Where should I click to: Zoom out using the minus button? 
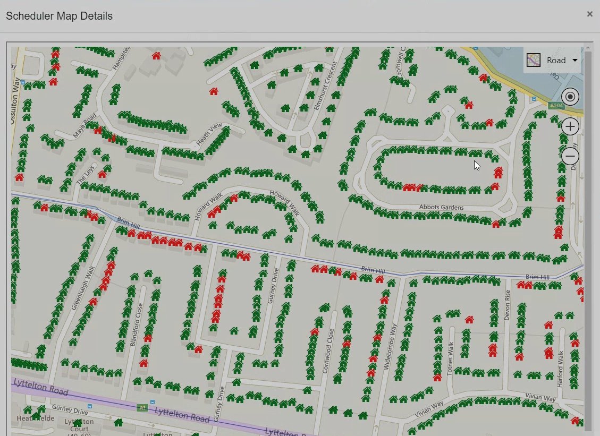(x=570, y=156)
